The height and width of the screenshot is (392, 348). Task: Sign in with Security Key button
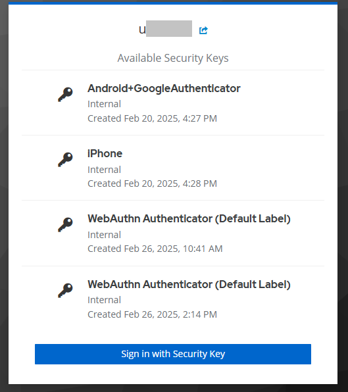(x=173, y=354)
